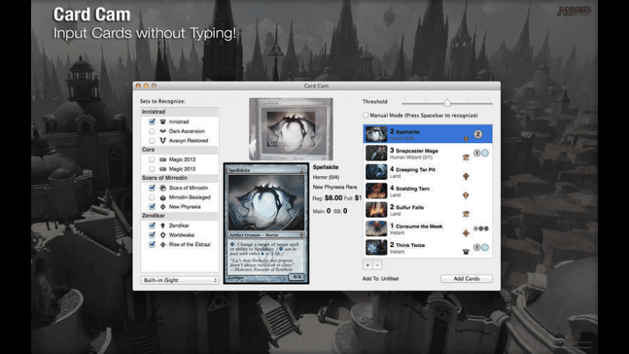
Task: Click Creeping Tar Pit's set symbol
Action: [x=466, y=176]
